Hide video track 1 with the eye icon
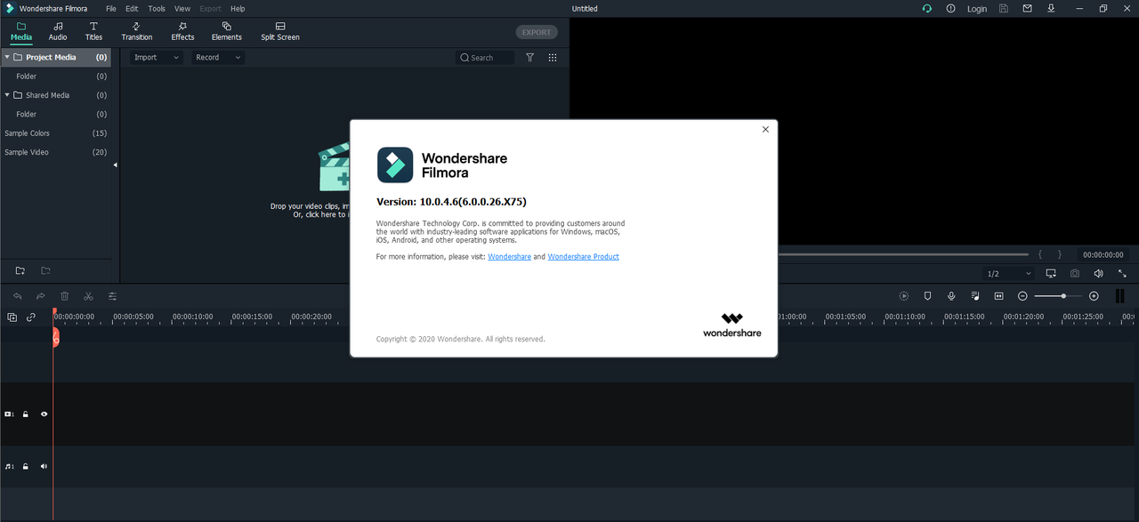 (x=44, y=414)
